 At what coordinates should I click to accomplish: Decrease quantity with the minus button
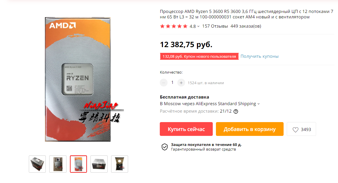click(x=164, y=83)
